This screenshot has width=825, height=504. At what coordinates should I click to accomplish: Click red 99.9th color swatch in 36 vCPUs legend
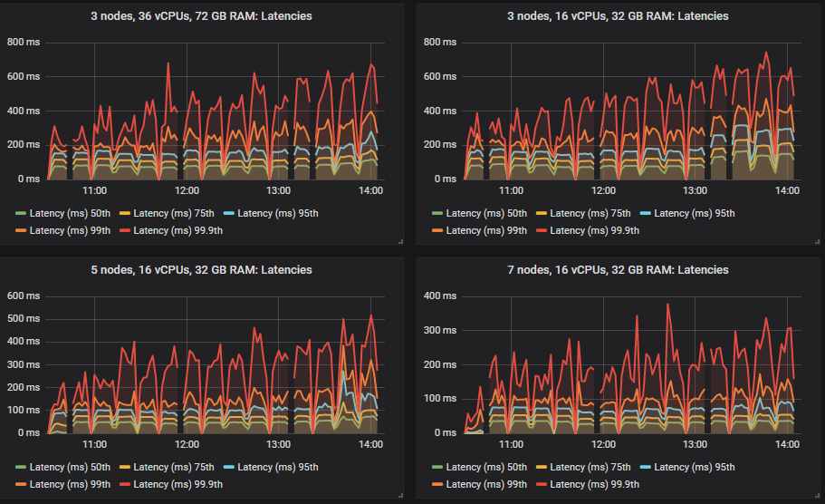click(x=126, y=230)
